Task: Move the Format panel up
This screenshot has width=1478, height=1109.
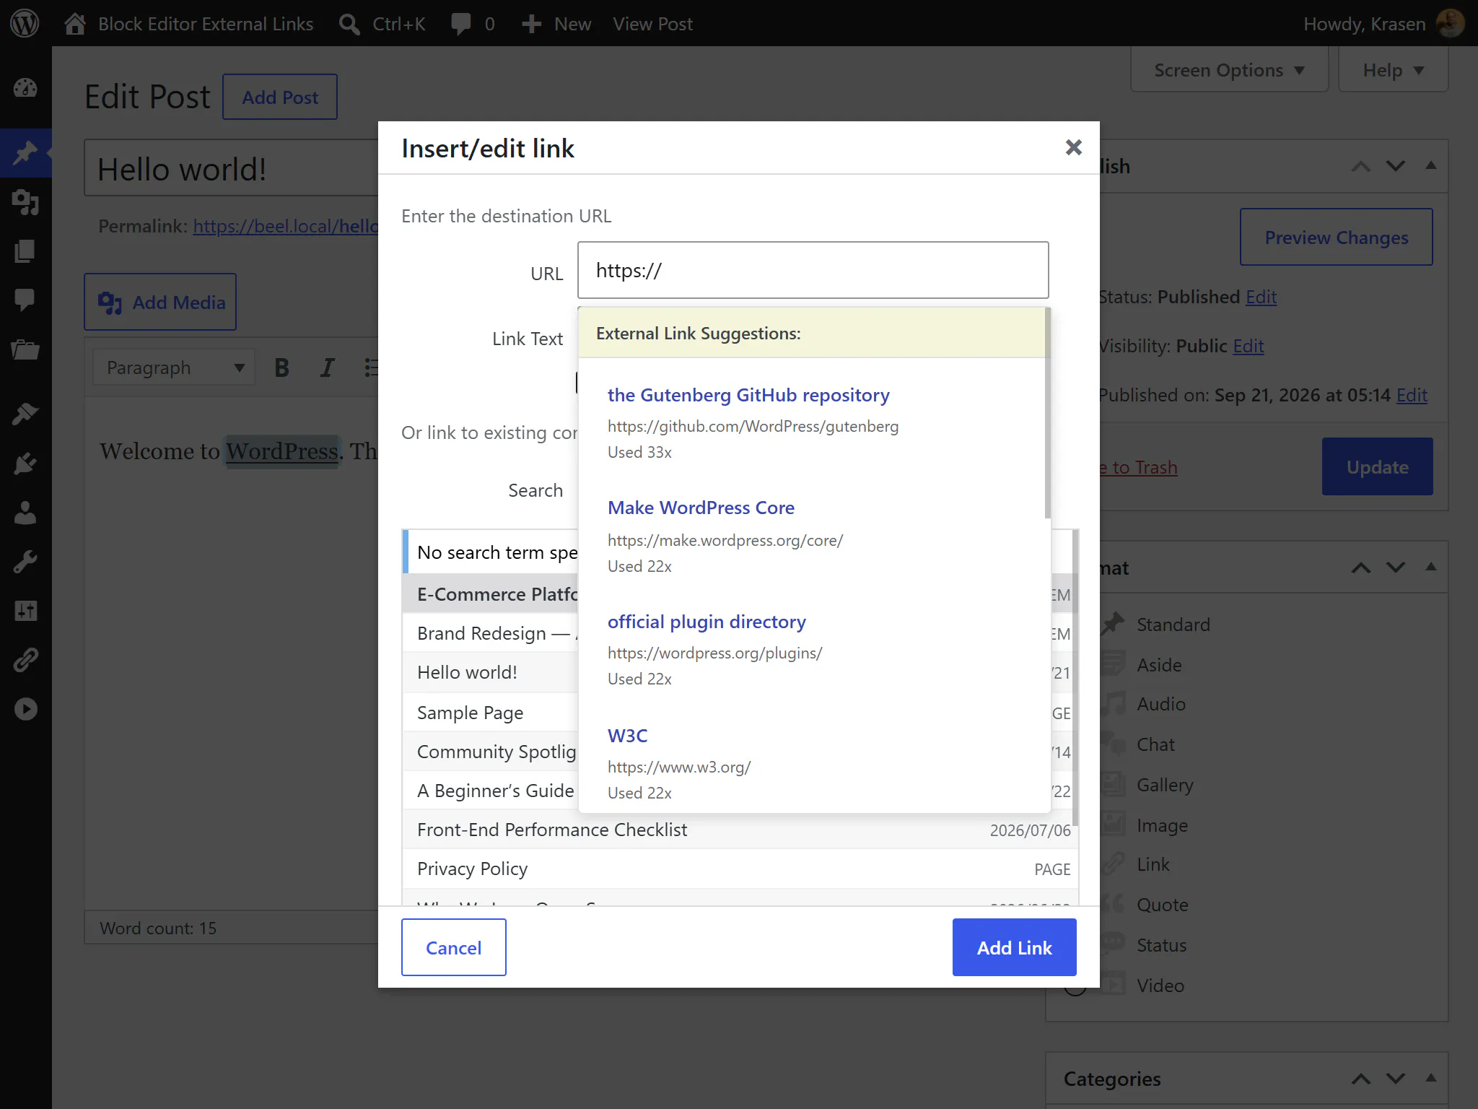Action: pos(1360,568)
